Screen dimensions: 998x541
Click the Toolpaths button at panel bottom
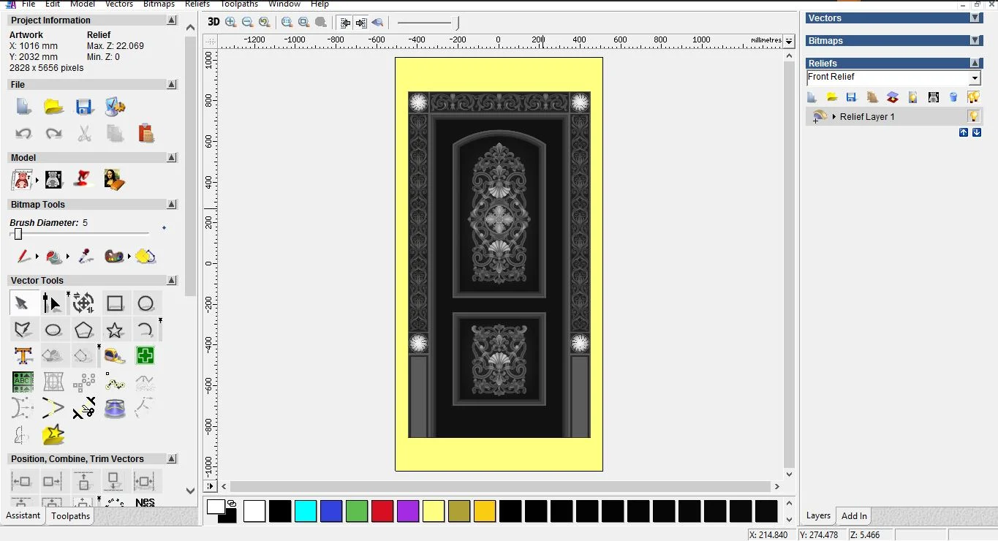(x=70, y=515)
